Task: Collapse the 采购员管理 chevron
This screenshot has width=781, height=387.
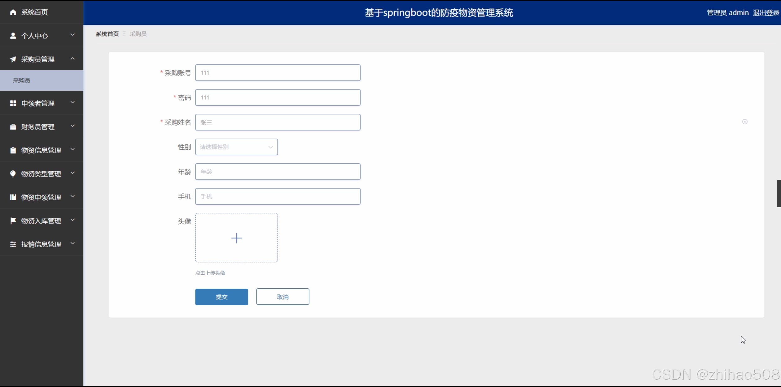Action: 72,58
